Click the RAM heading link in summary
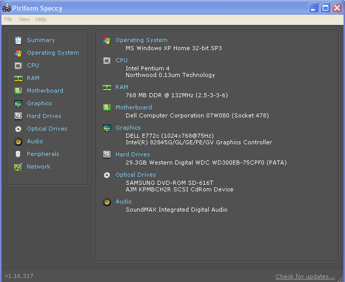345x282 pixels. coord(122,87)
